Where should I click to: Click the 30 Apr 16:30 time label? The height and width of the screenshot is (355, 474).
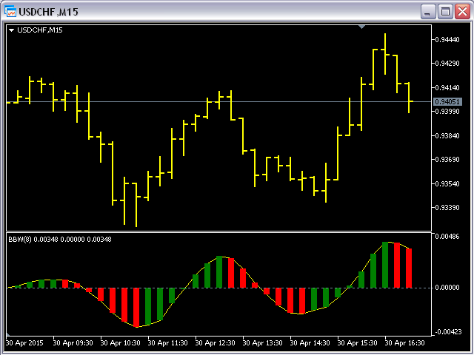[405, 343]
